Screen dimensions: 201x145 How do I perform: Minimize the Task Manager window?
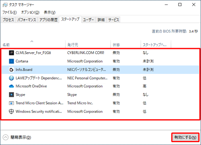[166, 5]
